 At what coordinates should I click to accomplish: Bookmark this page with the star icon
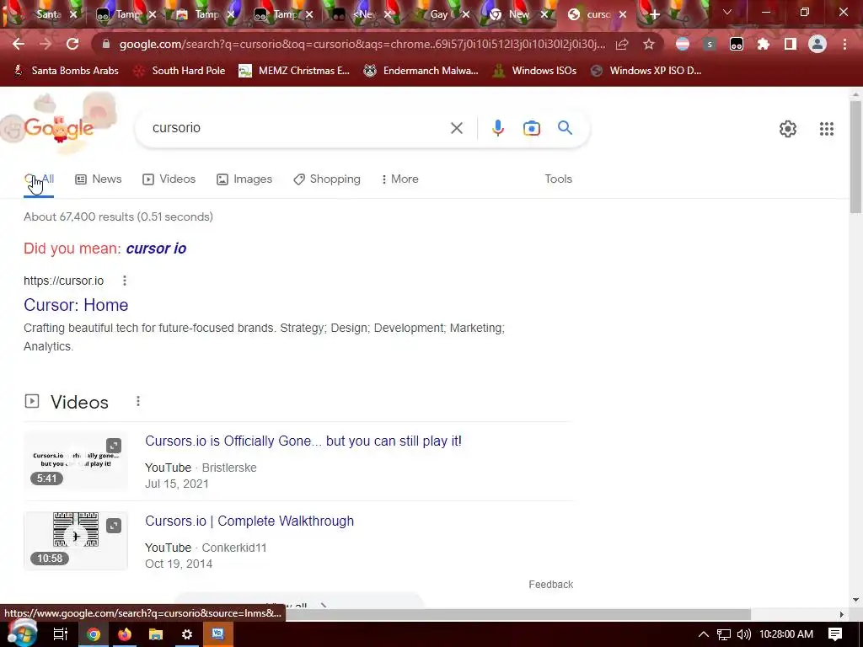tap(649, 44)
